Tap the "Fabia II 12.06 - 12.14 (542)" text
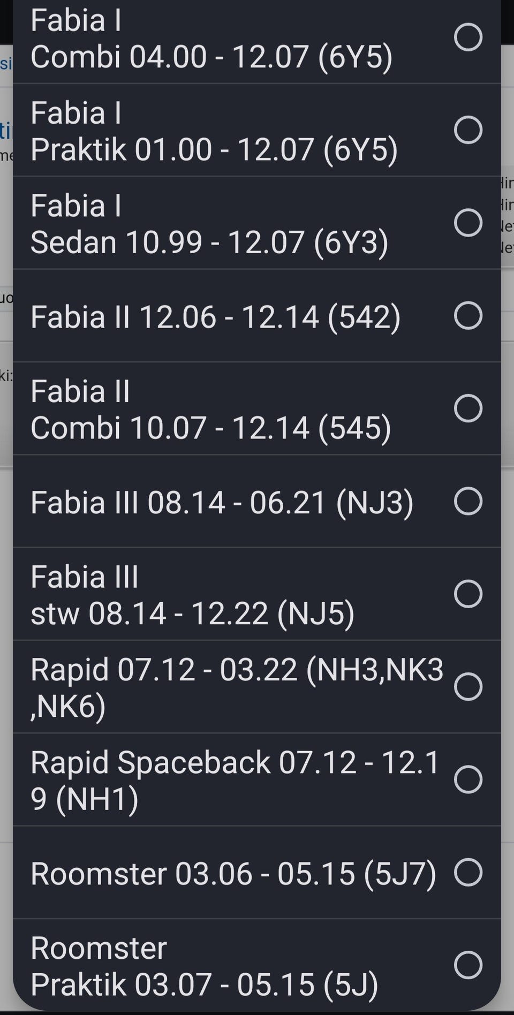This screenshot has height=1015, width=514. click(216, 316)
